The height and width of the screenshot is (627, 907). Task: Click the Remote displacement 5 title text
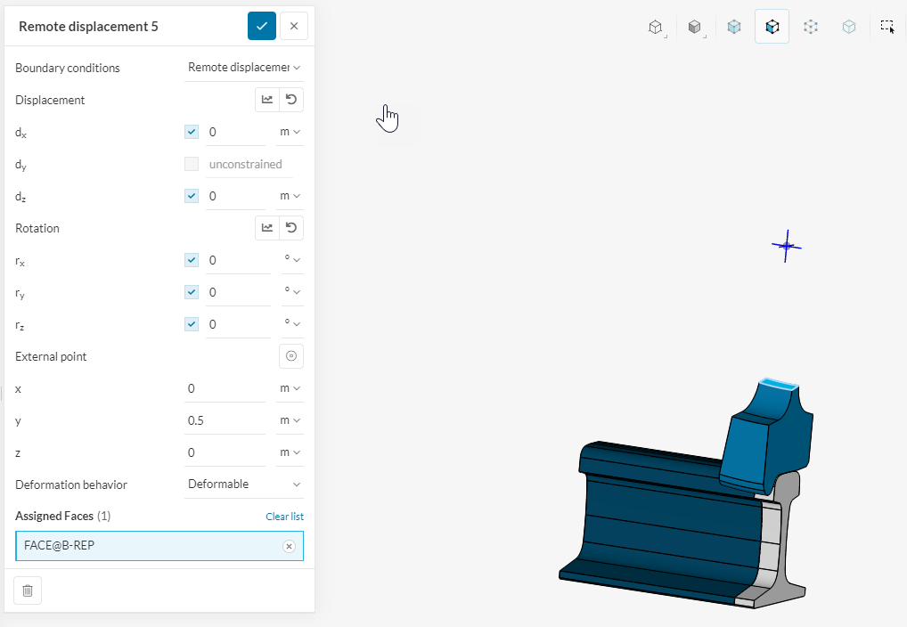pos(88,27)
